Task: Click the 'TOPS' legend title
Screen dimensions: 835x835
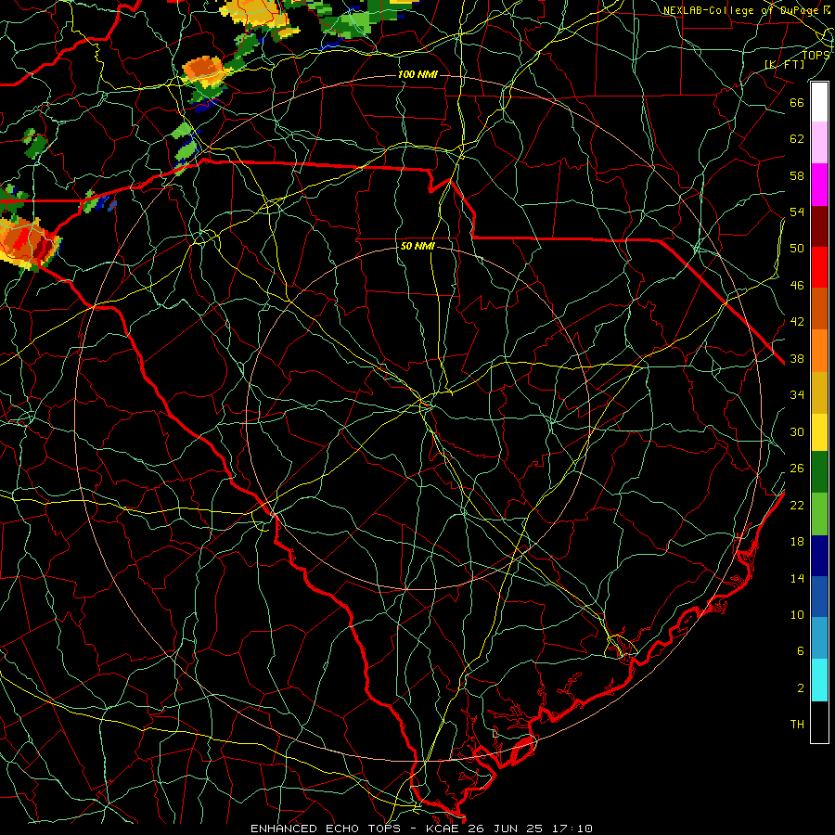Action: 816,55
